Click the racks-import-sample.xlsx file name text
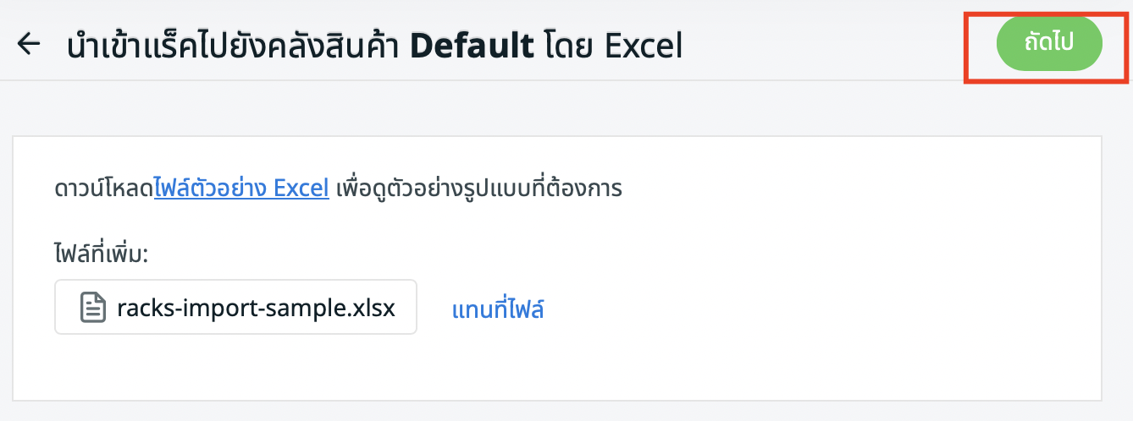Image resolution: width=1133 pixels, height=421 pixels. 256,307
